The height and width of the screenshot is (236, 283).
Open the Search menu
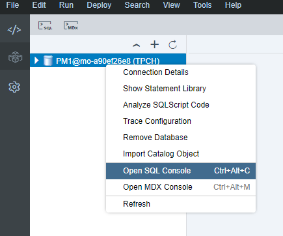137,5
